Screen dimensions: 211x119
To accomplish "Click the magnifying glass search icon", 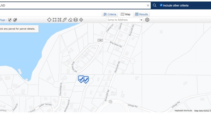I will coord(155,5).
